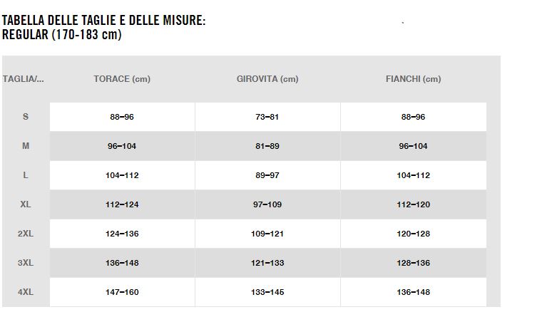Select the 2XL size row label
The image size is (547, 312).
tap(26, 234)
